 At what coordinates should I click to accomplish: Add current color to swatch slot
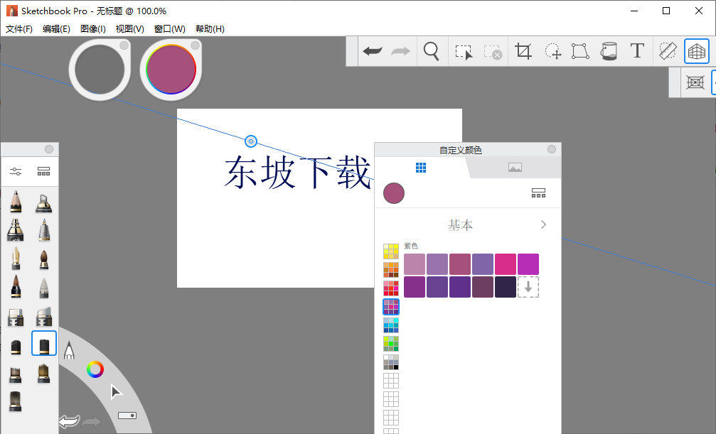[528, 287]
